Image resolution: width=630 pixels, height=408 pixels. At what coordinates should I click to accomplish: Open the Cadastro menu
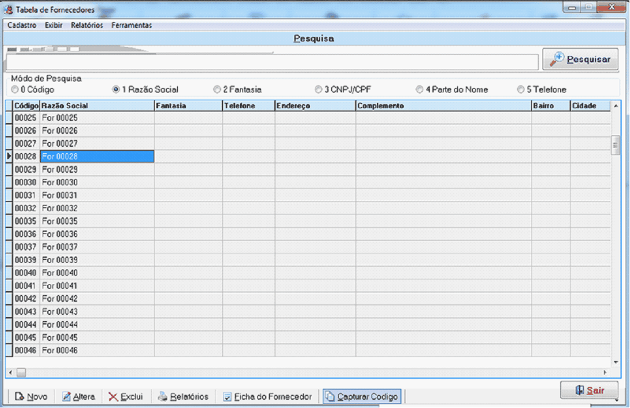[22, 25]
